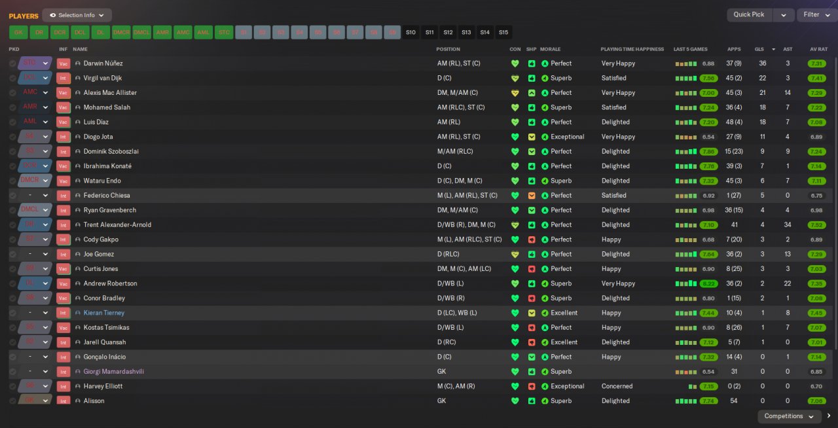This screenshot has height=428, width=838.
Task: Open Kieran Tierney's player profile
Action: [x=104, y=313]
